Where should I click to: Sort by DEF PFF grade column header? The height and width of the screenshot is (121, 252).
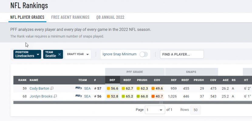pyautogui.click(x=113, y=80)
